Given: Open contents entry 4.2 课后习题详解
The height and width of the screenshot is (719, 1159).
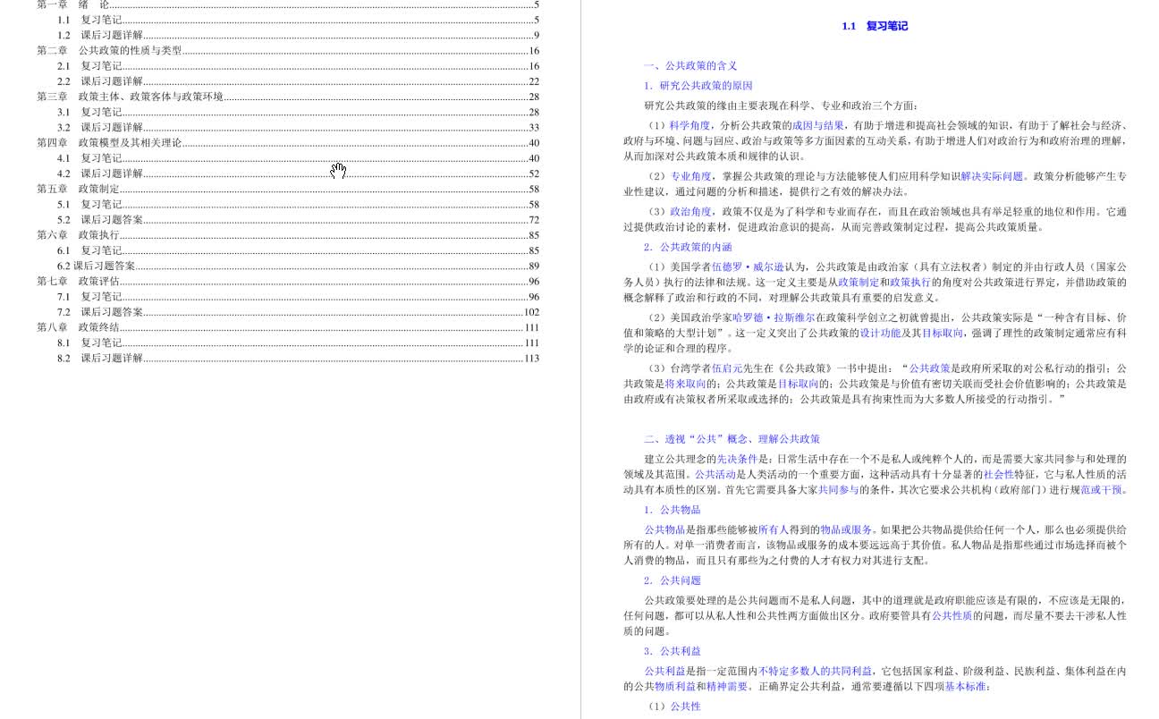Looking at the screenshot, I should 299,173.
